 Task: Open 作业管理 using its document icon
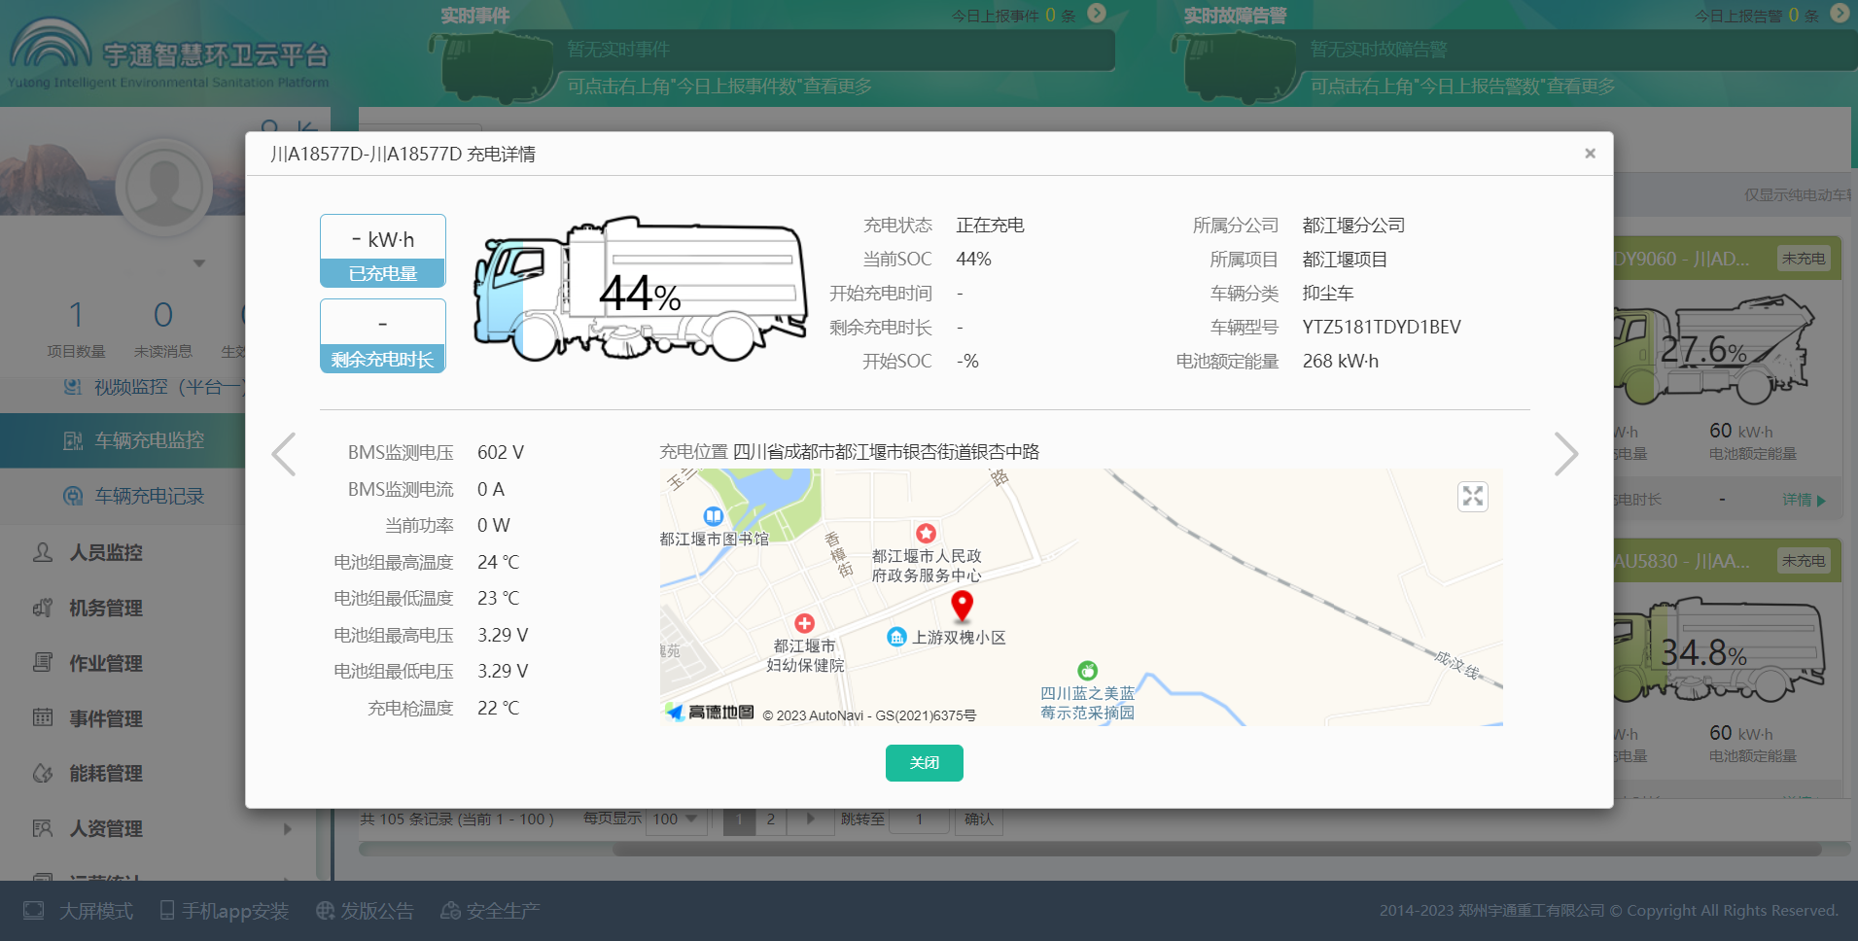(x=43, y=662)
